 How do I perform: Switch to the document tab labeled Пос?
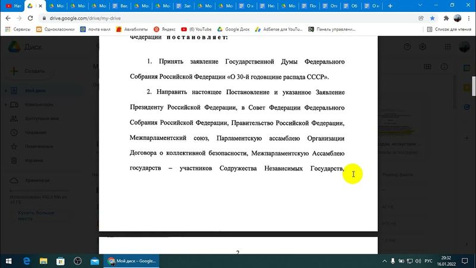[x=309, y=6]
